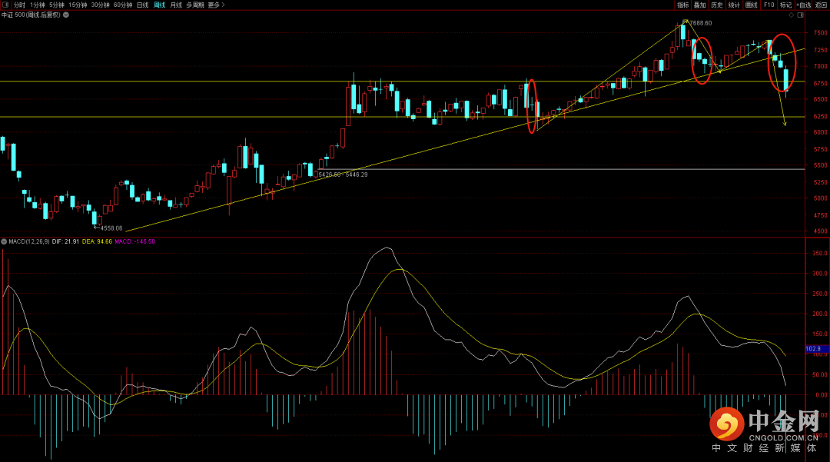
Task: Select the 日线 daily tab
Action: click(x=142, y=5)
